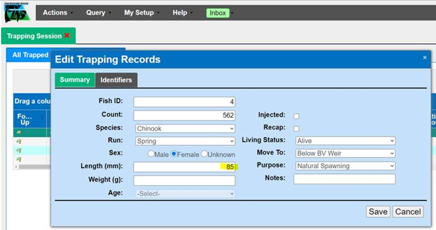Close the Trapping Session tab with red X
This screenshot has width=436, height=230.
point(67,36)
